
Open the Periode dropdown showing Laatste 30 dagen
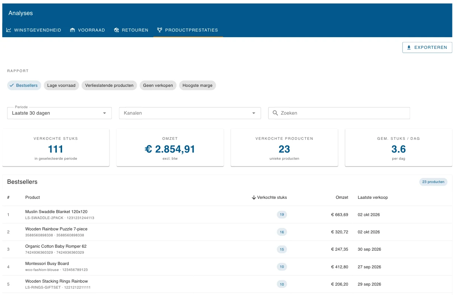(59, 113)
